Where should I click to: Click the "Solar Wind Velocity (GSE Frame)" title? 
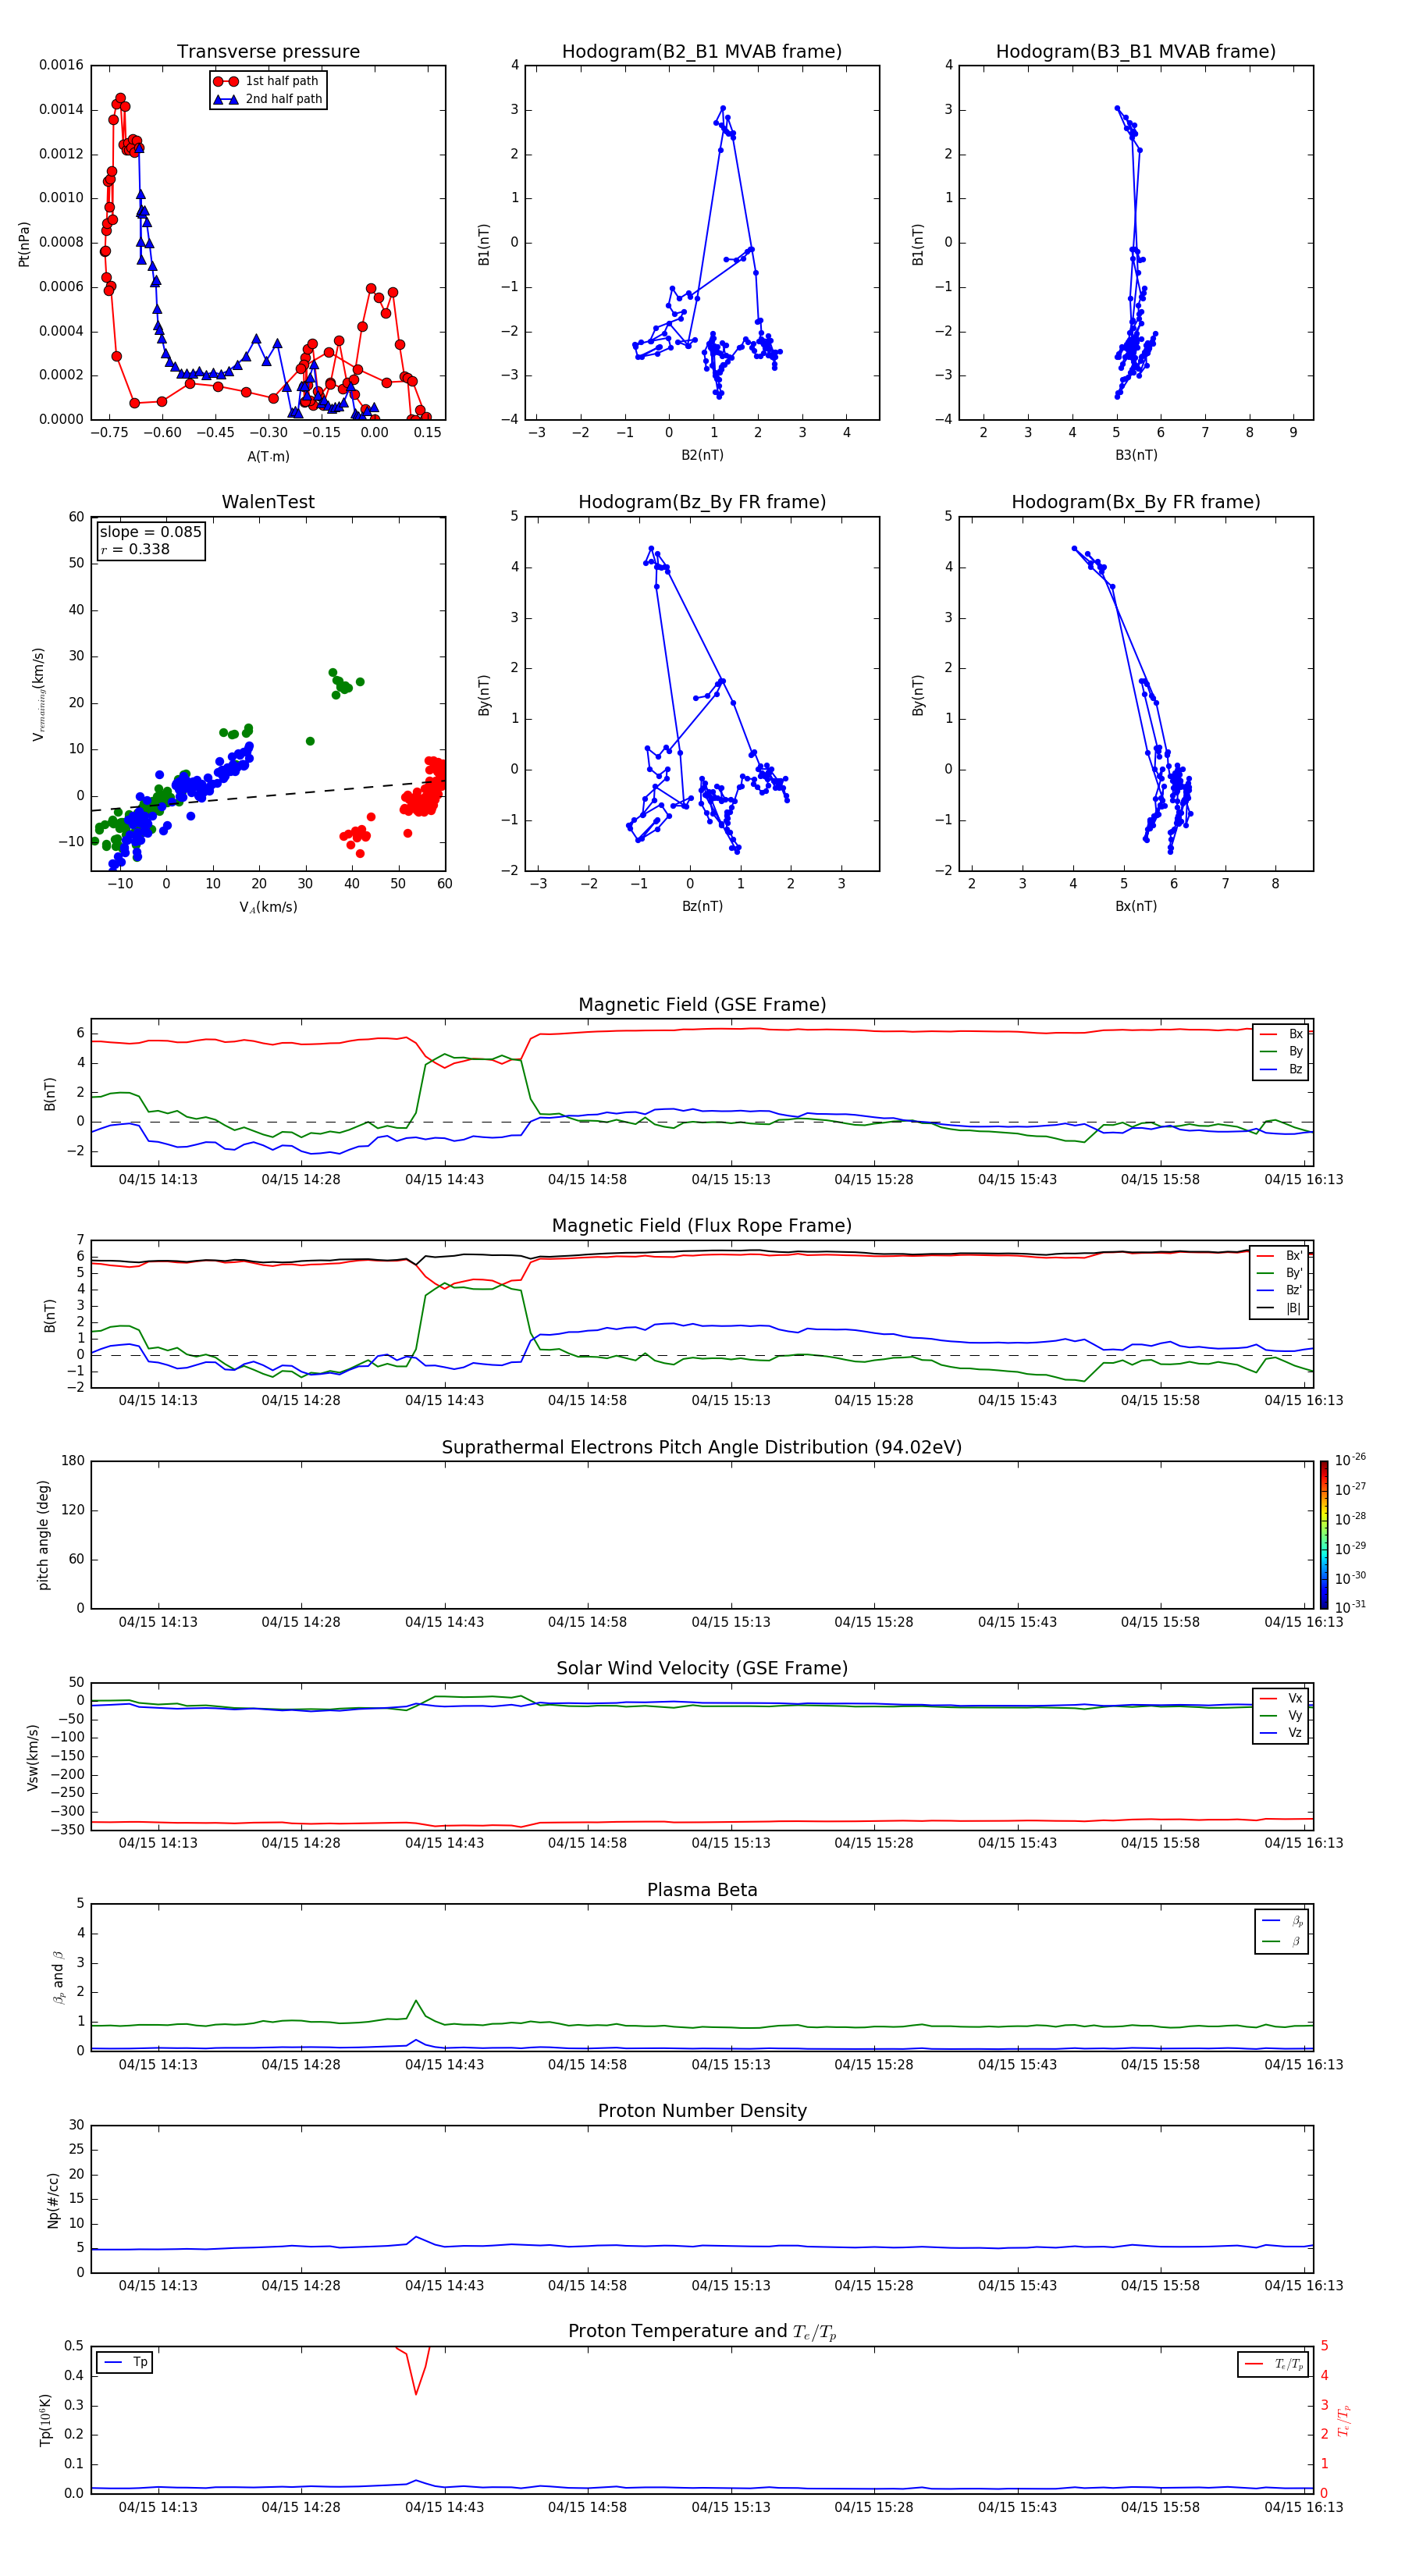(702, 1669)
